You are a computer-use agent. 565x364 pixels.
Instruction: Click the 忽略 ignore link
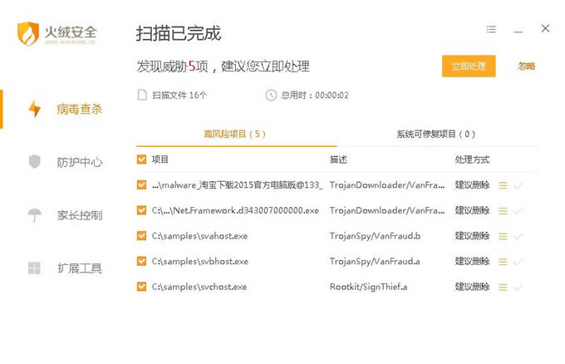pyautogui.click(x=526, y=66)
